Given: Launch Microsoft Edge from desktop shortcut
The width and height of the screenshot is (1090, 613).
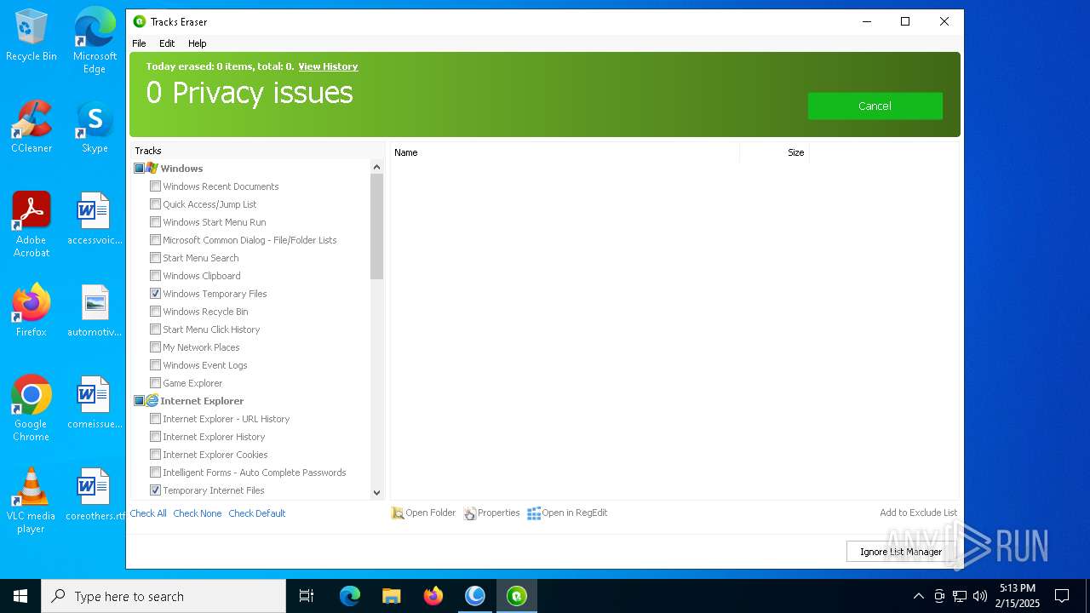Looking at the screenshot, I should (95, 40).
